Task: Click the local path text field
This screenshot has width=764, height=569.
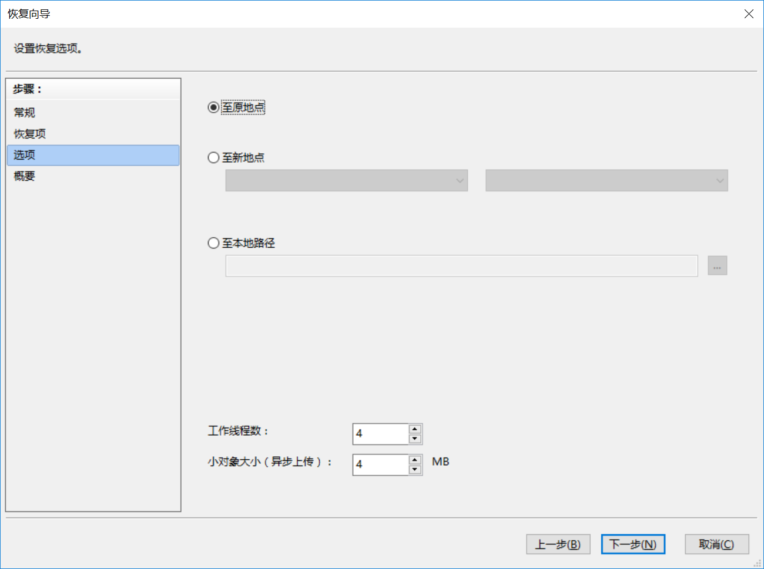Action: click(461, 266)
